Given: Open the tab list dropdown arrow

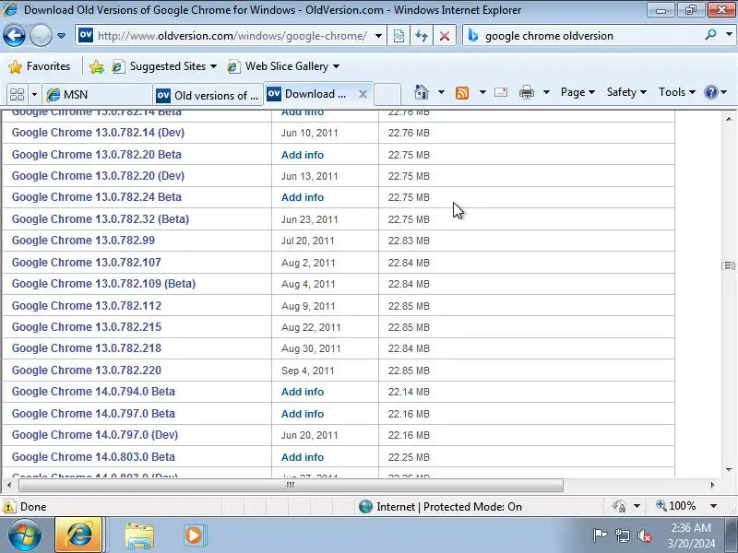Looking at the screenshot, I should [34, 95].
